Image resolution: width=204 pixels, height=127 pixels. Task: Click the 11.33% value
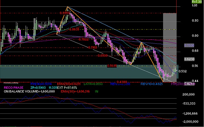(53, 88)
